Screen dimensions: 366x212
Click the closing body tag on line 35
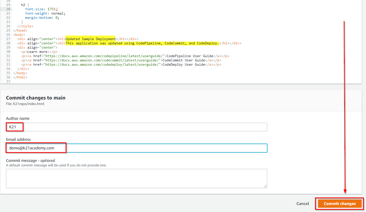[20, 73]
